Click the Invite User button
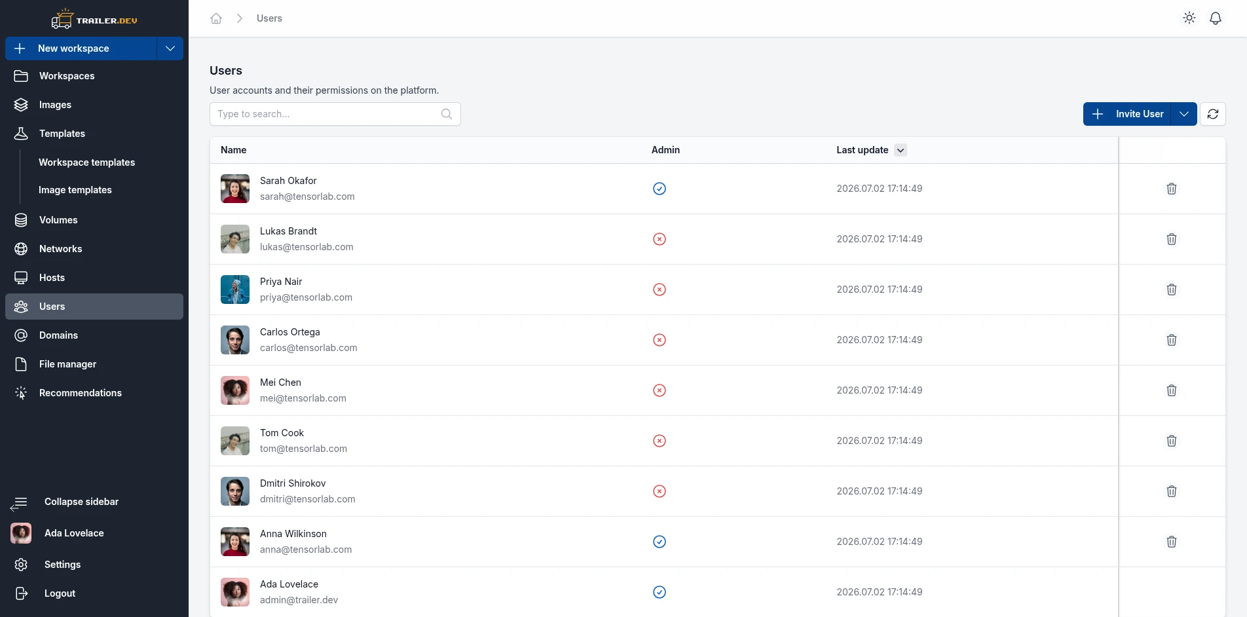 [1127, 114]
